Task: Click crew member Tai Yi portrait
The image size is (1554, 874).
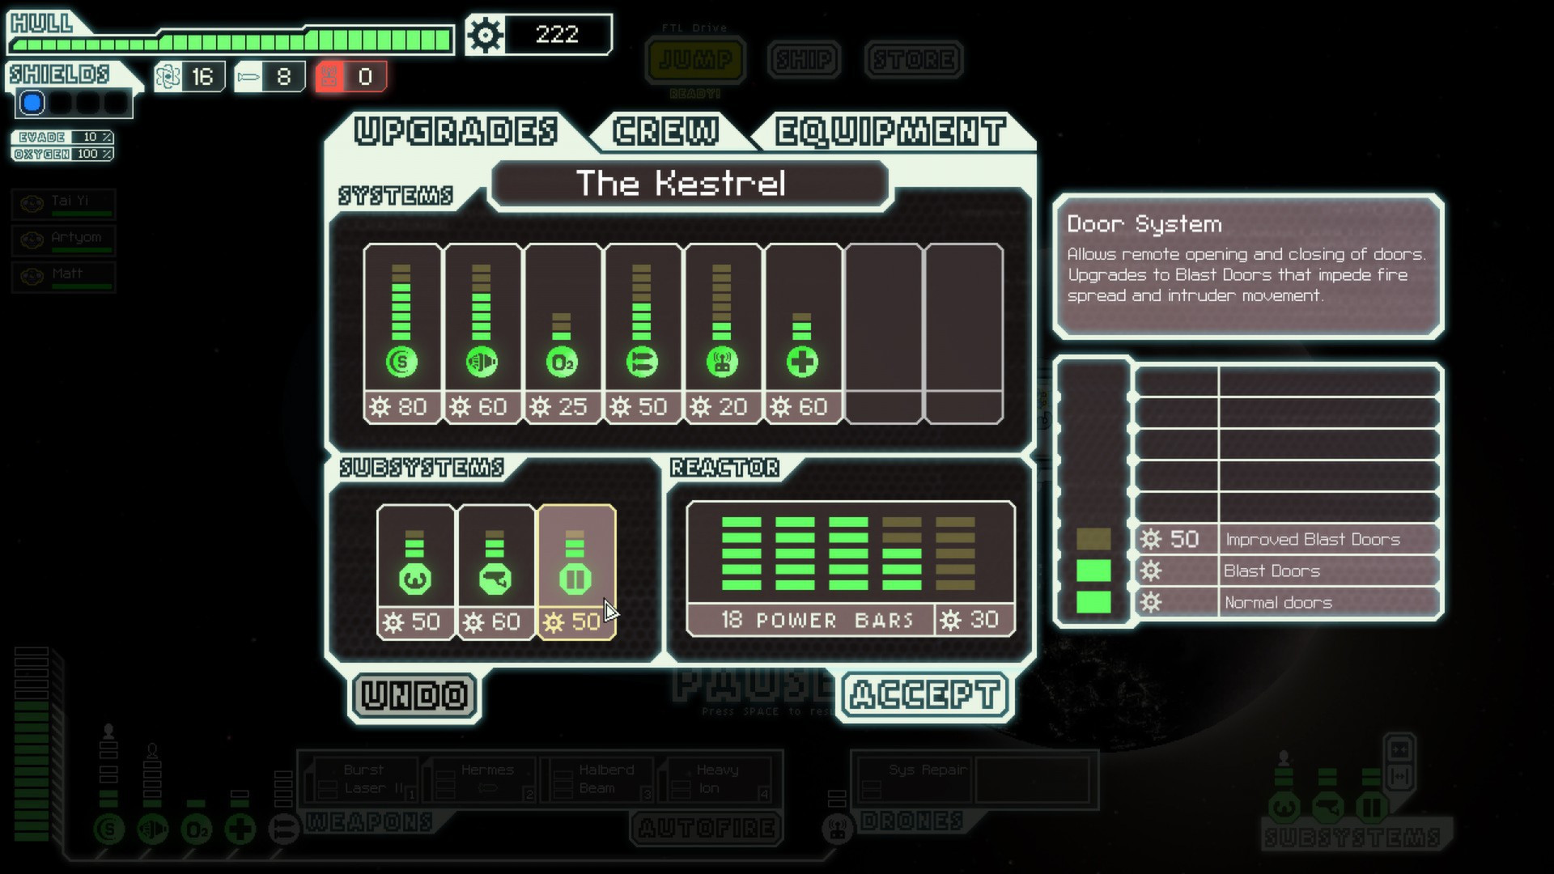Action: pos(32,203)
